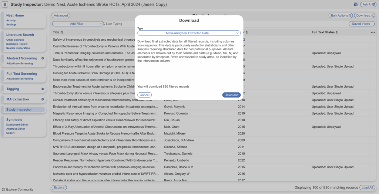Click the Start Typing filter field
Screen dimensions: 379x194
coord(122,24)
